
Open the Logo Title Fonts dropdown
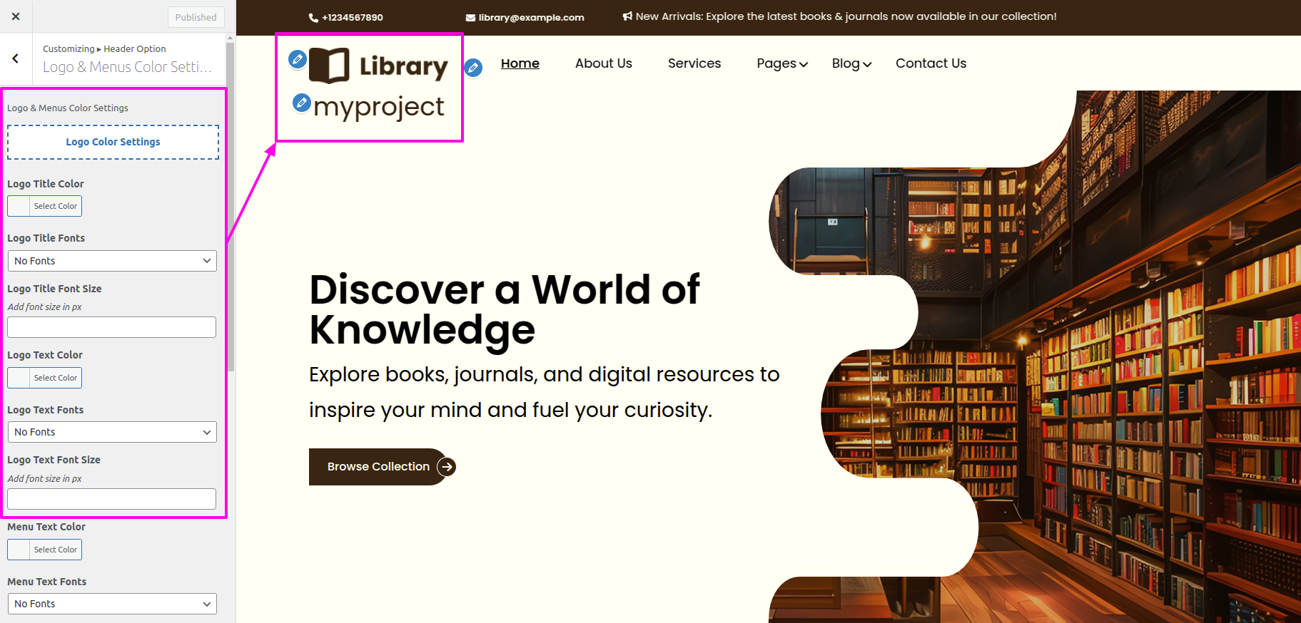click(112, 261)
